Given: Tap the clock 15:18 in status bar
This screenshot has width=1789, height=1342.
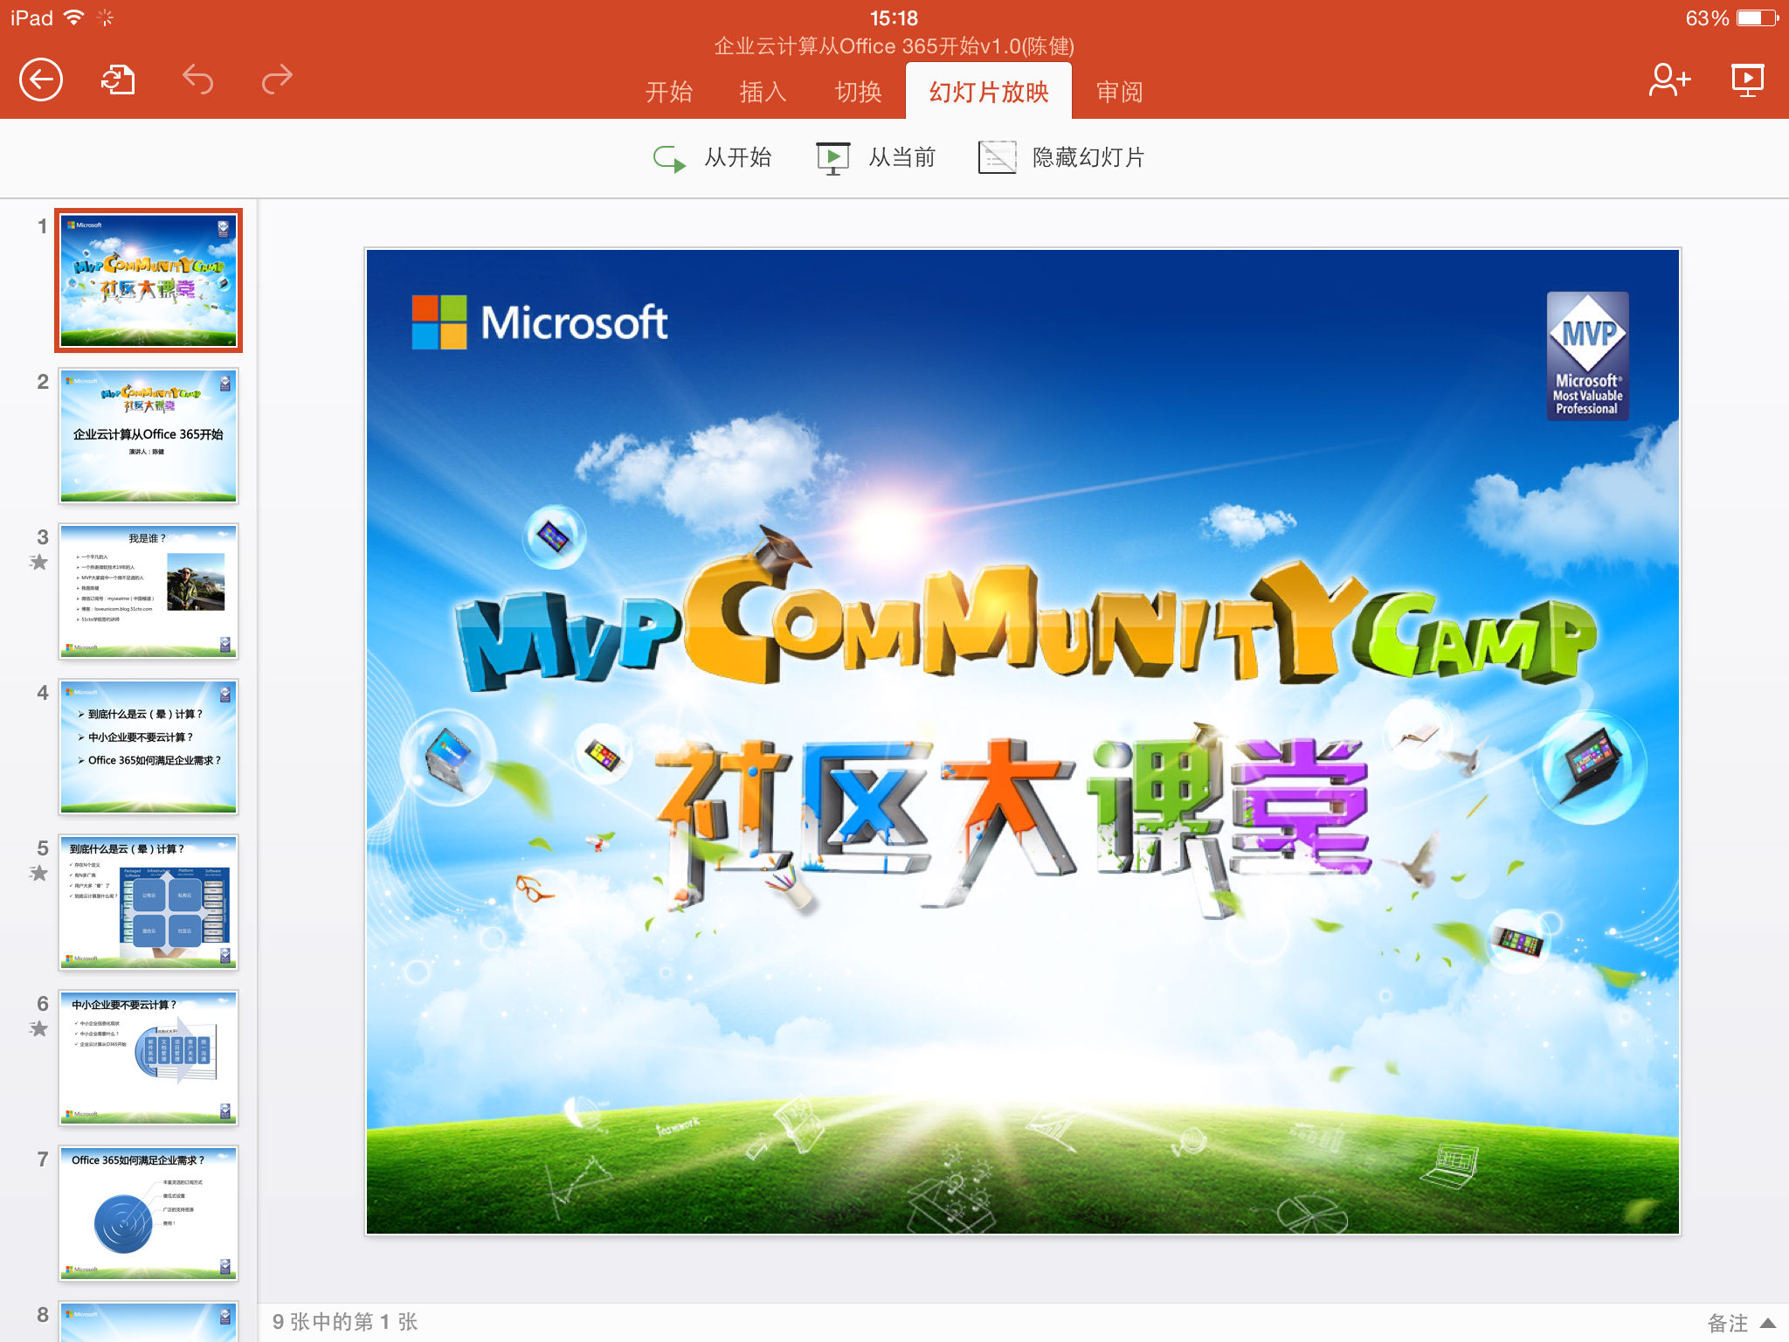Looking at the screenshot, I should tap(894, 17).
